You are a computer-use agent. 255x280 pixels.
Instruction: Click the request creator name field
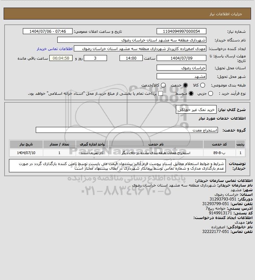pos(140,49)
